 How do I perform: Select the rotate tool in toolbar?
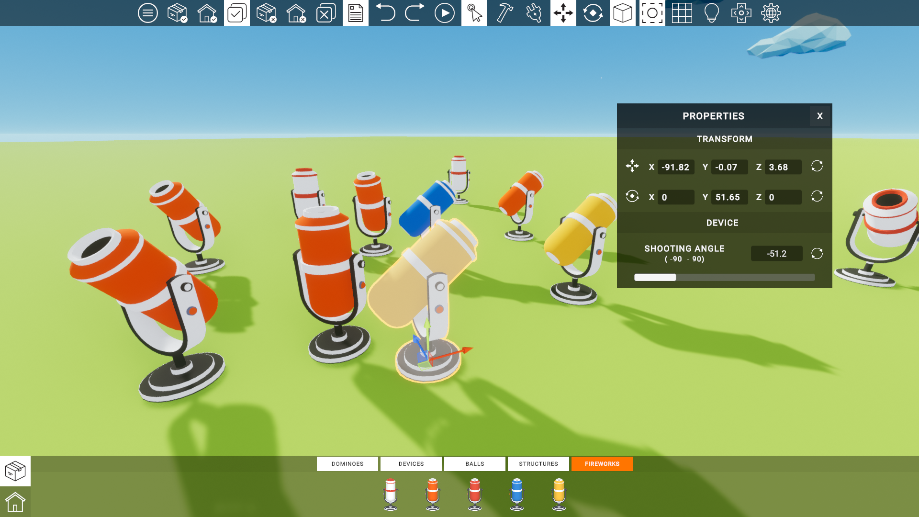(593, 13)
